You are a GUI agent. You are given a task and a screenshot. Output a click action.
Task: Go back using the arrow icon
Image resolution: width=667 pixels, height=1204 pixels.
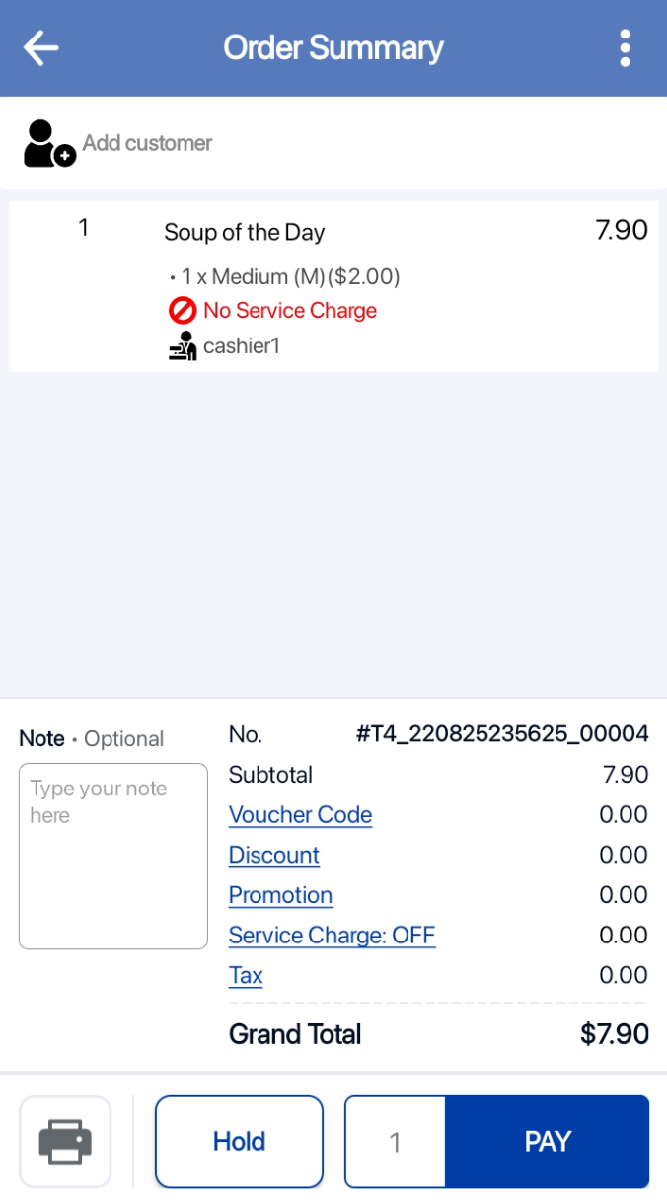coord(41,47)
